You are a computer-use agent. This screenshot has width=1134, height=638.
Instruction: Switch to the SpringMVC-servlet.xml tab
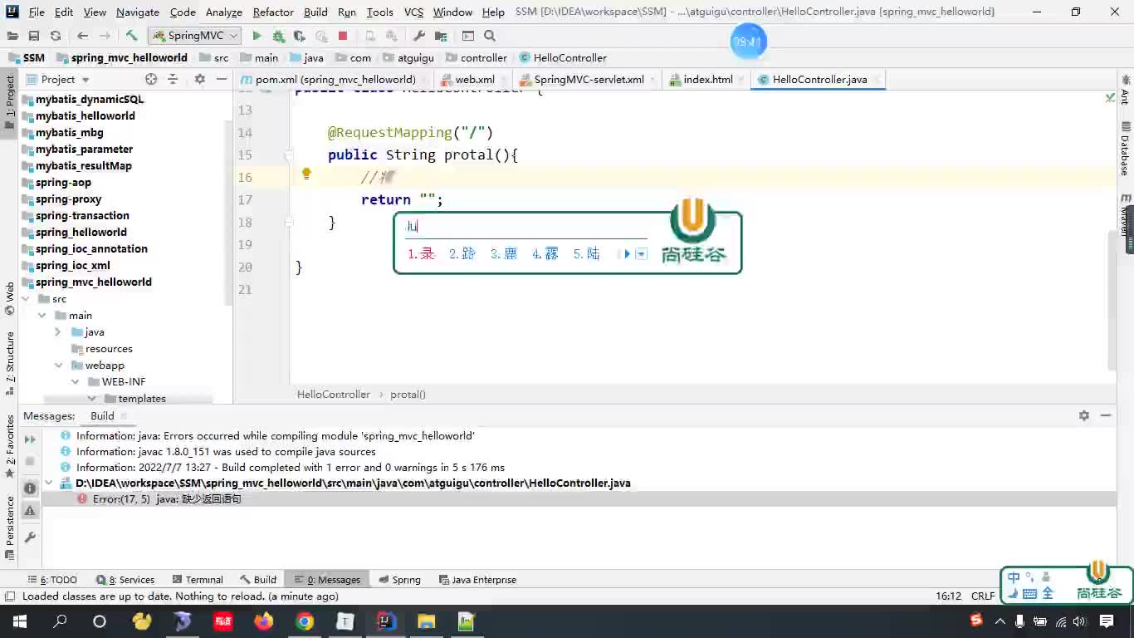[589, 80]
